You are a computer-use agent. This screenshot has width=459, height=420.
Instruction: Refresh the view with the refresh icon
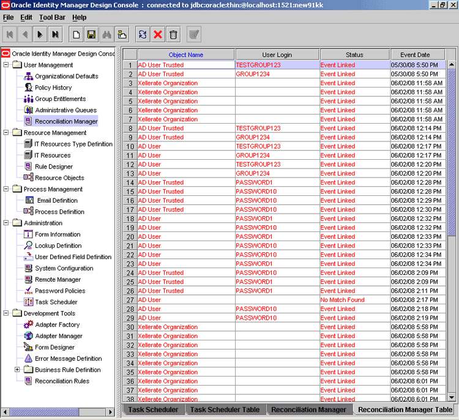click(143, 34)
